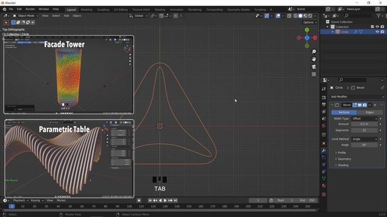Click the zoom view magnifier in viewport
The width and height of the screenshot is (387, 217).
point(314,52)
